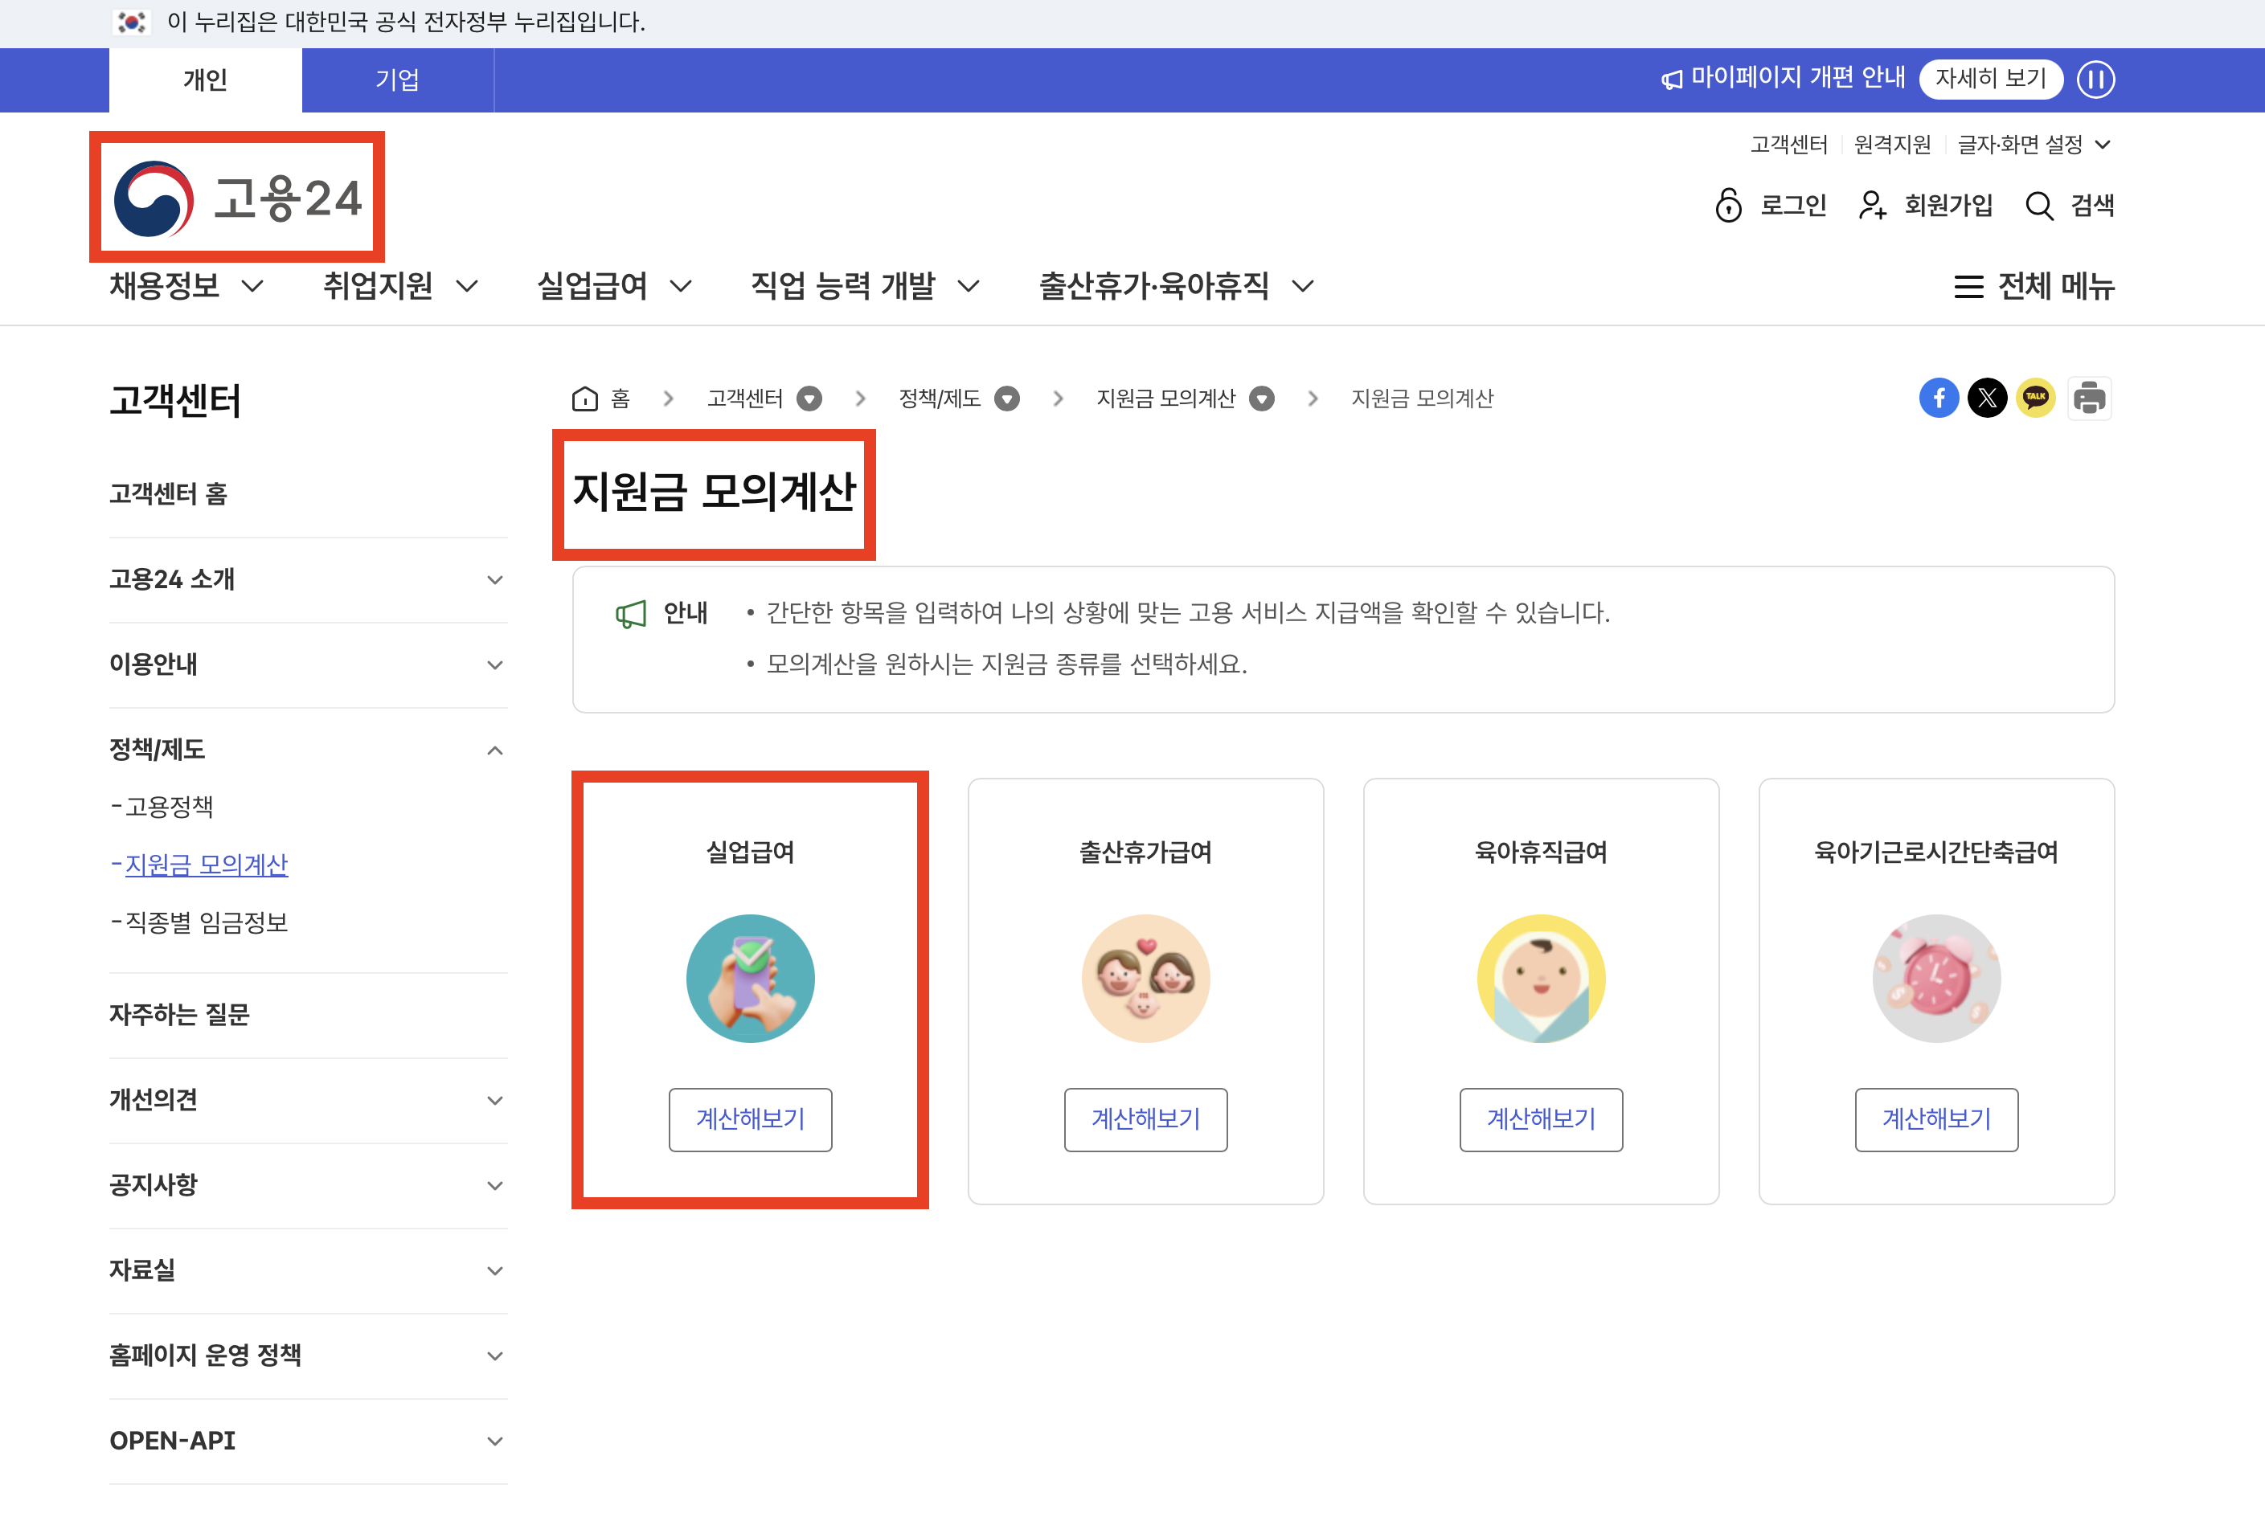This screenshot has height=1517, width=2265.
Task: Share page via KakaoTalk icon
Action: pos(2035,398)
